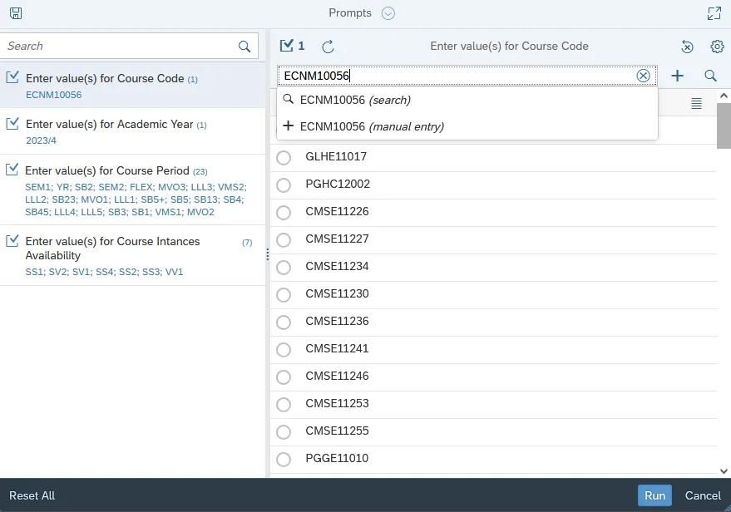Select radio button for CMSE11227

(x=284, y=240)
